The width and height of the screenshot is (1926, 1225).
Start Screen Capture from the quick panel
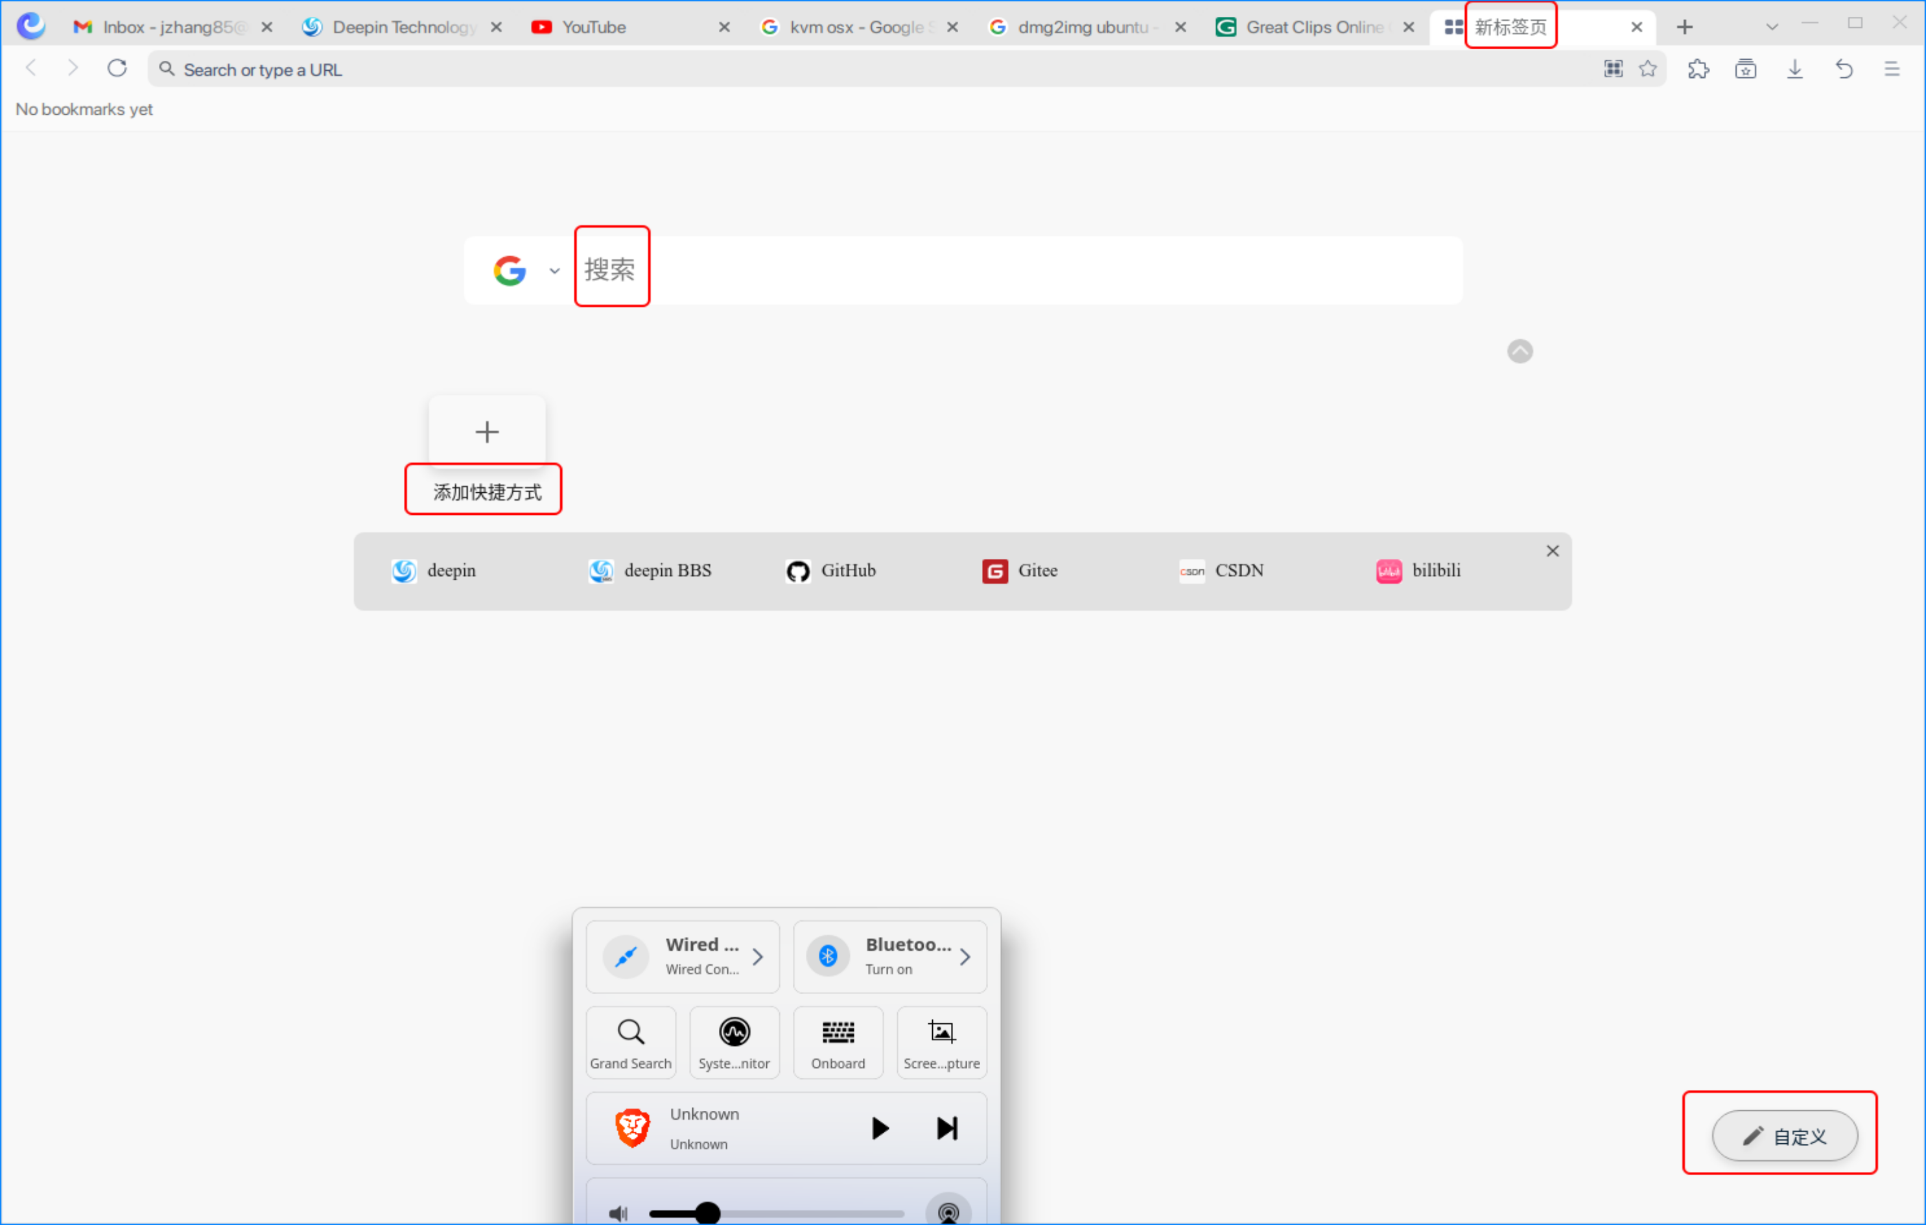(x=941, y=1043)
